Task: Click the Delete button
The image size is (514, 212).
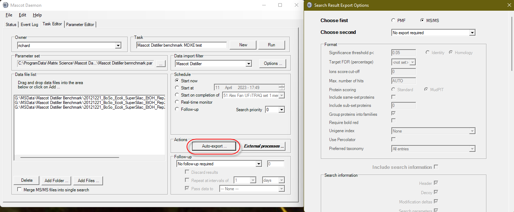Action: (27, 180)
